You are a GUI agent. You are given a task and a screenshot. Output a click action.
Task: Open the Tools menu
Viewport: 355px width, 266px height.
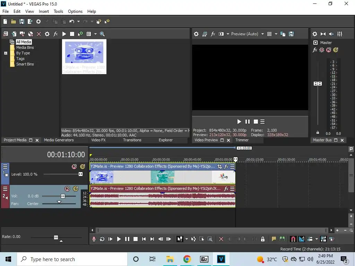(58, 11)
